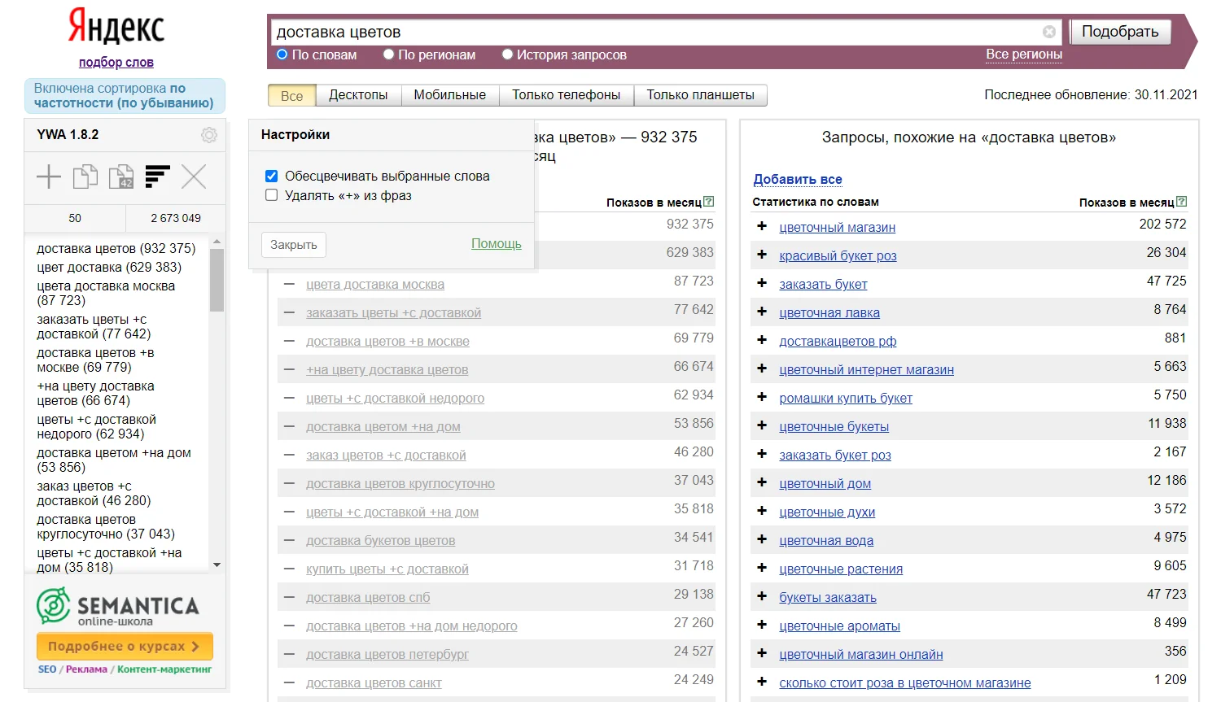The image size is (1221, 702).
Task: Add 'цветочный магазин' with its plus icon
Action: [762, 226]
